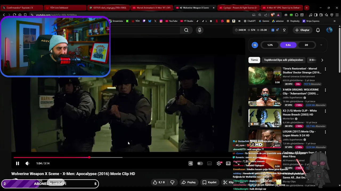Start voice search microphone

pos(200,30)
